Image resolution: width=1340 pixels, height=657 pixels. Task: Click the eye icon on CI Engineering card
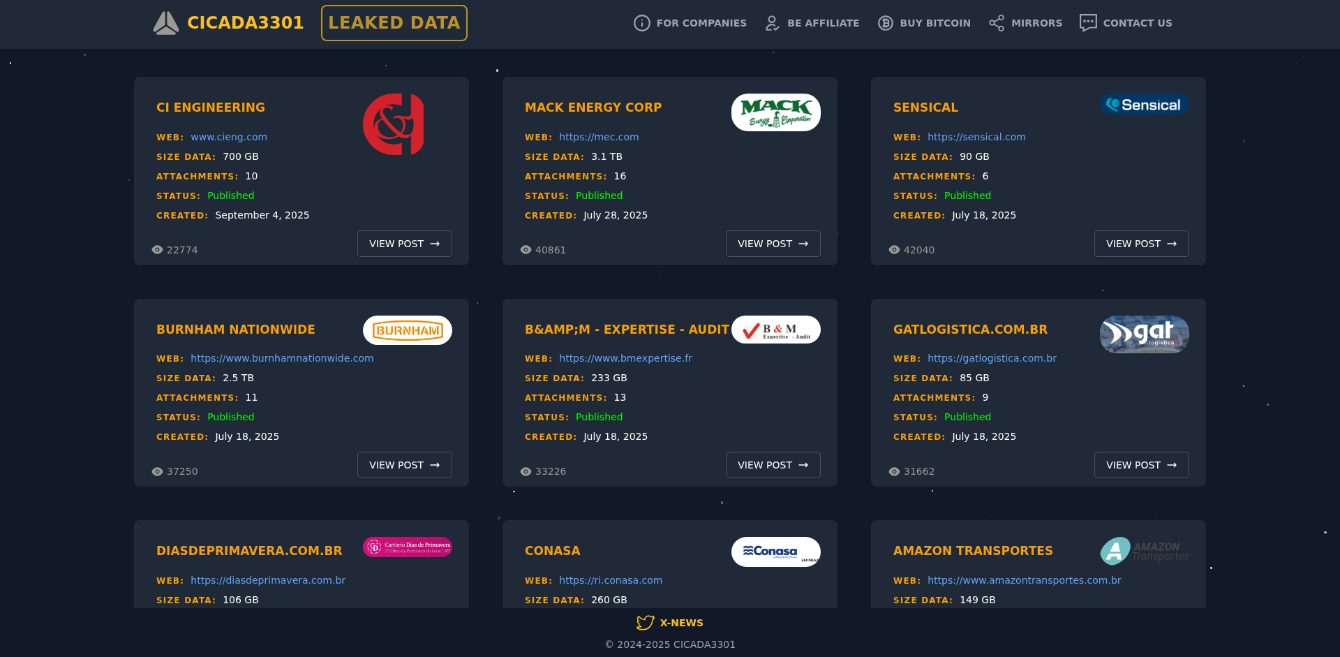(x=158, y=250)
